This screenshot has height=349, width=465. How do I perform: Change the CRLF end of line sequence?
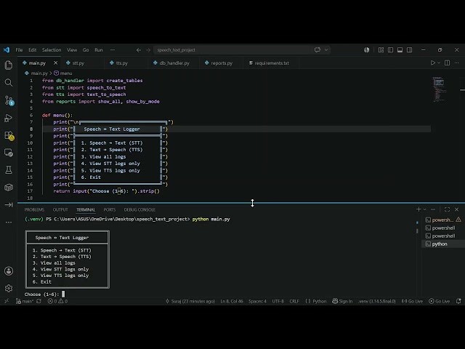tap(294, 301)
